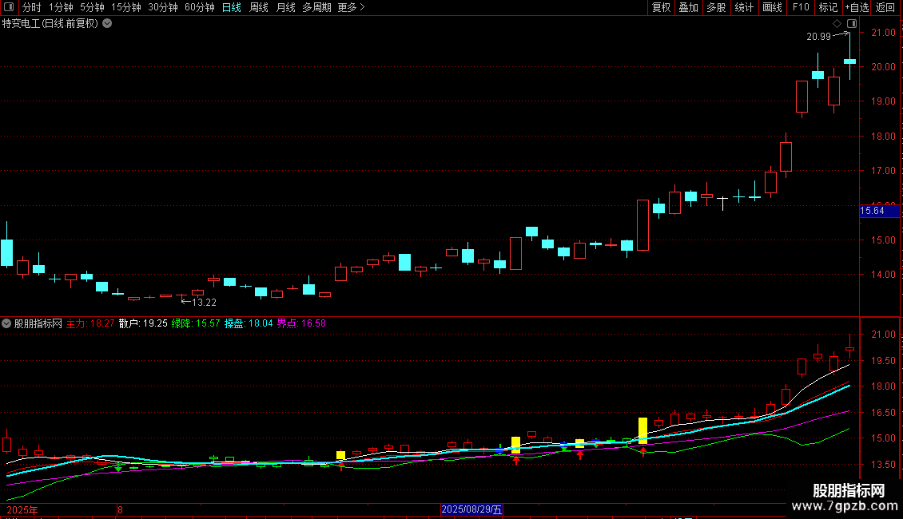The image size is (903, 519).
Task: Select the 60分钟 period
Action: pos(200,7)
